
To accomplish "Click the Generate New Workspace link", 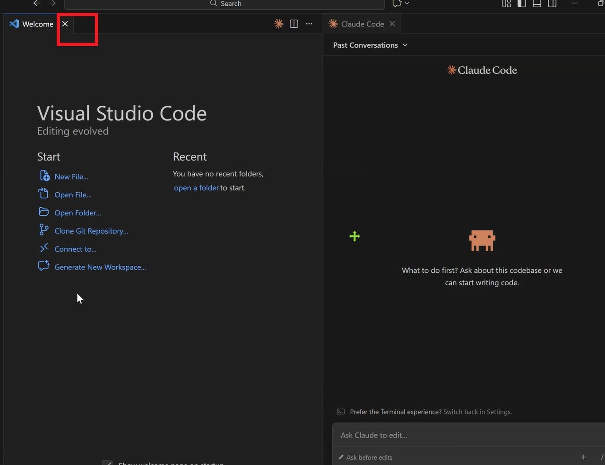I will tap(100, 267).
